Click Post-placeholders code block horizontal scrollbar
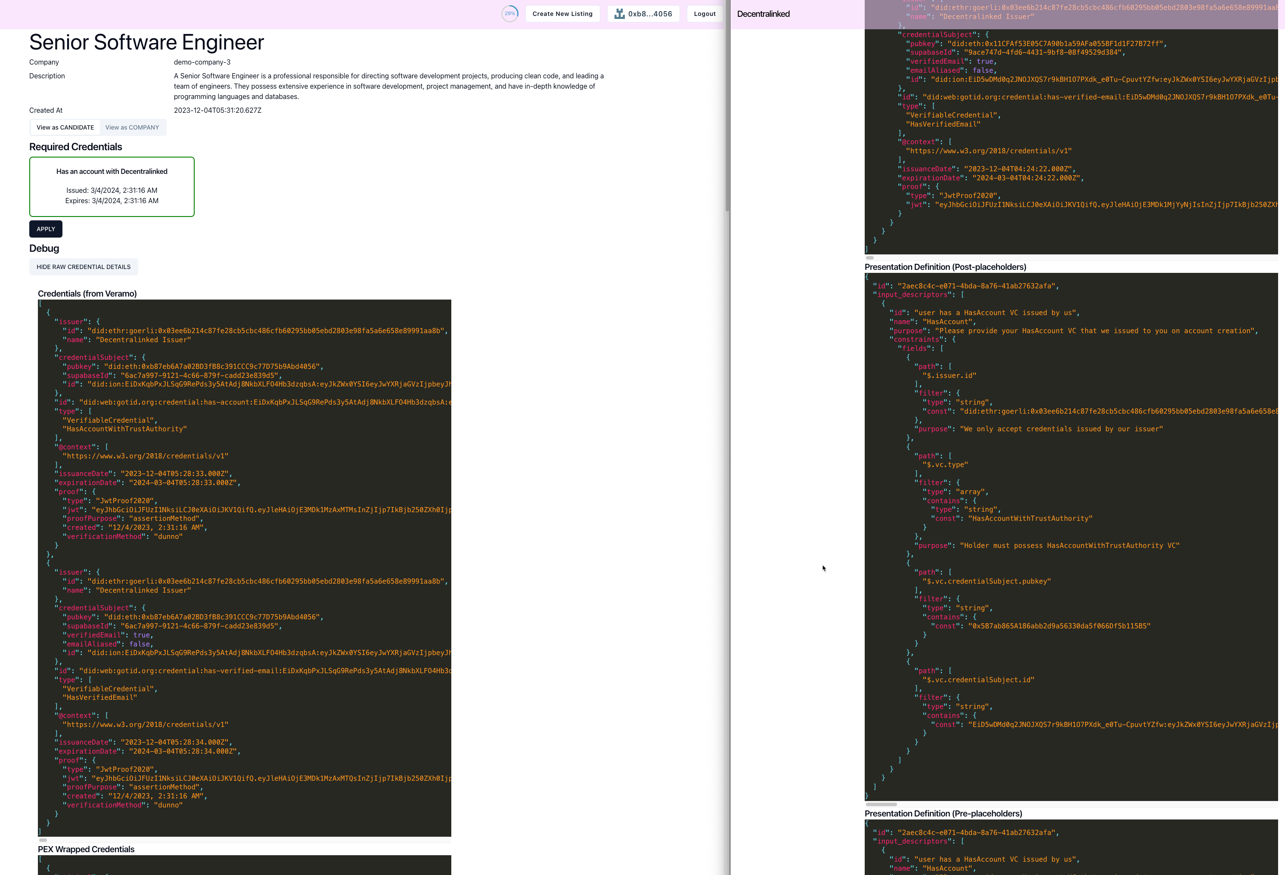Viewport: 1285px width, 875px height. [881, 804]
